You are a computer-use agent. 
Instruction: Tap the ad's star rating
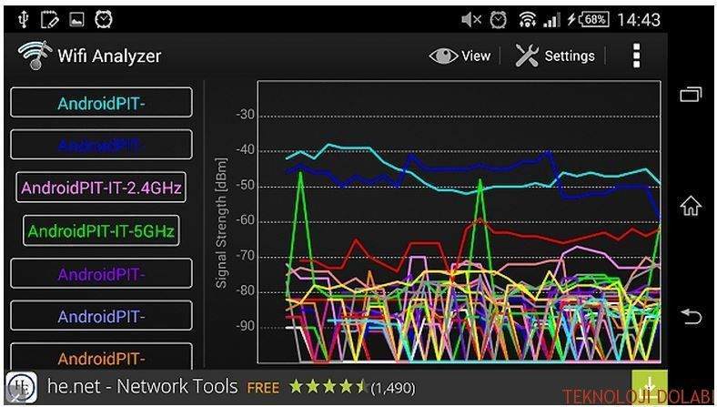[x=329, y=387]
